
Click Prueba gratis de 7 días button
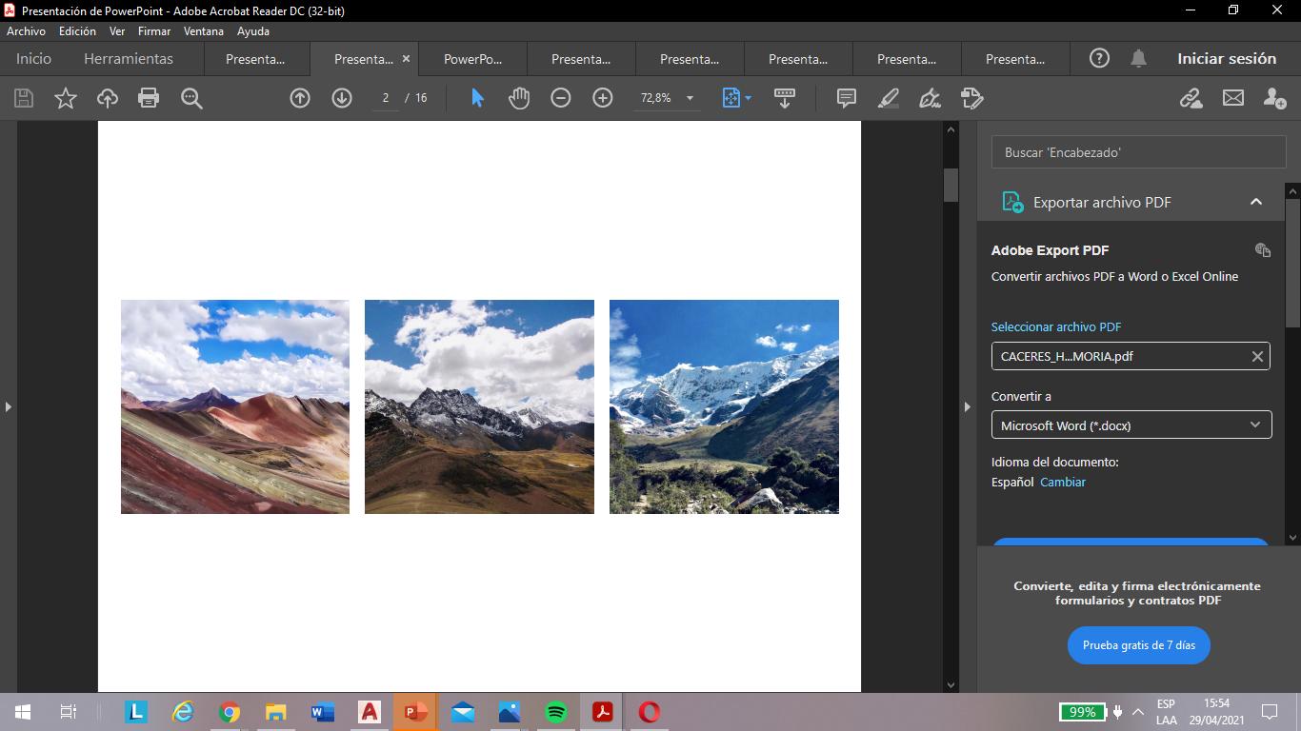1139,645
